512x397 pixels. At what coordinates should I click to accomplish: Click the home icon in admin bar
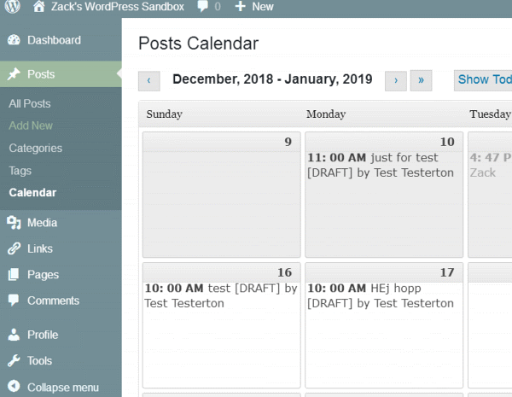click(39, 7)
